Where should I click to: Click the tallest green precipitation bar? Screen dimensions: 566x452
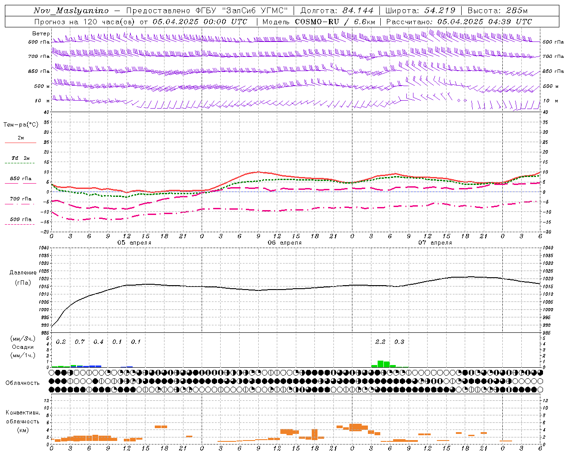pos(380,364)
